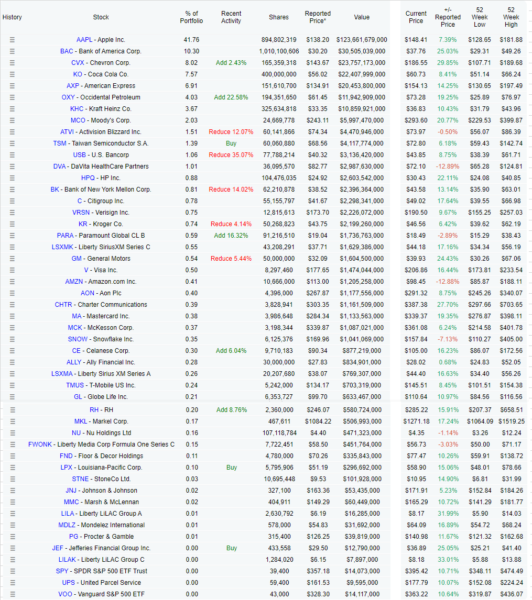Select 'Reduce 5.44%' activity for GM

(x=231, y=259)
